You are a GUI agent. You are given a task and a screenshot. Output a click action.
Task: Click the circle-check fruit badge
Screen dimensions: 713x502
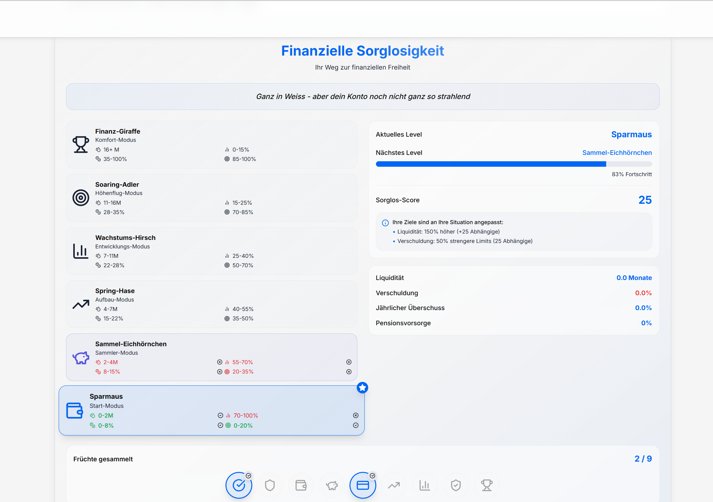click(239, 485)
